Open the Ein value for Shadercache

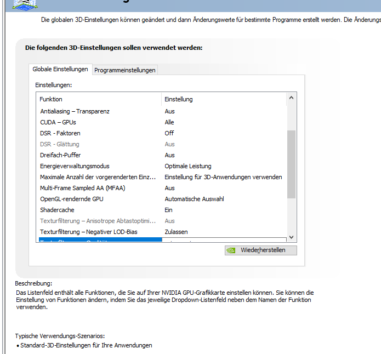(168, 210)
